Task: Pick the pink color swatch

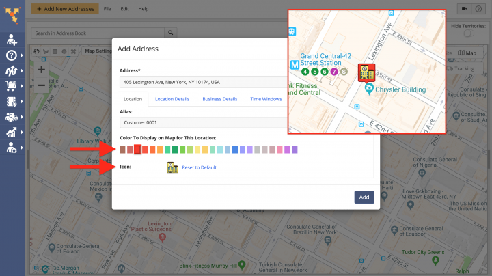Action: pyautogui.click(x=279, y=150)
